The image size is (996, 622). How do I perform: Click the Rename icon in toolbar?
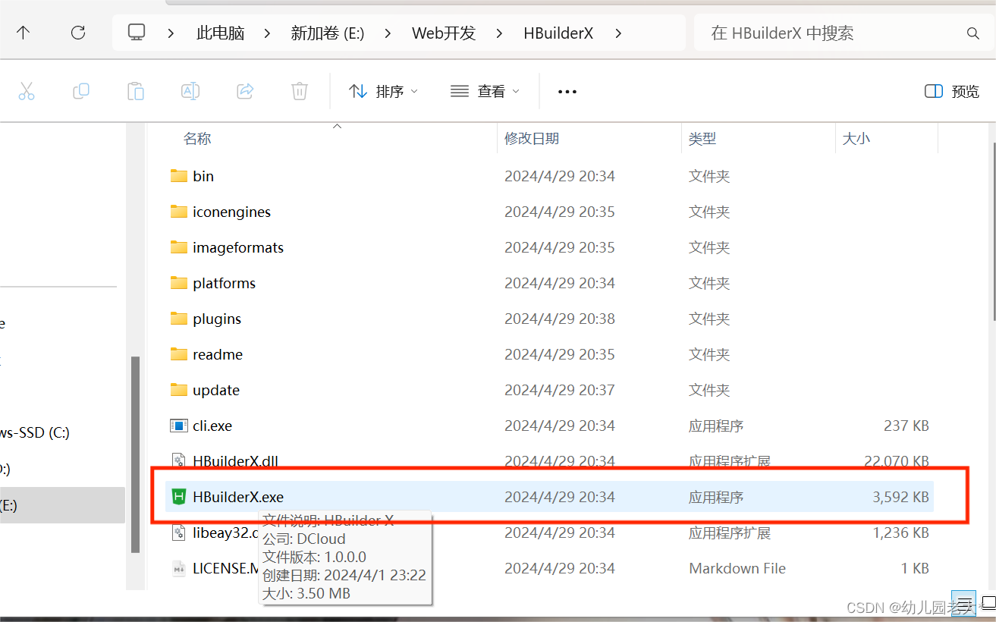click(190, 92)
